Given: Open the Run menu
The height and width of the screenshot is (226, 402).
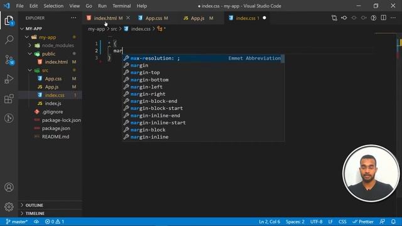Looking at the screenshot, I should [x=102, y=6].
